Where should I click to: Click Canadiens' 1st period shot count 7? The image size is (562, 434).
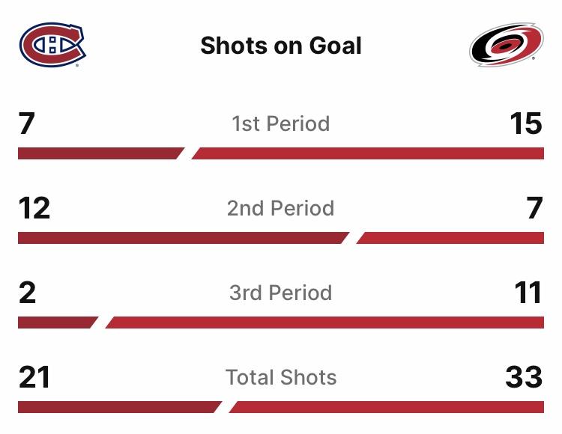coord(27,123)
